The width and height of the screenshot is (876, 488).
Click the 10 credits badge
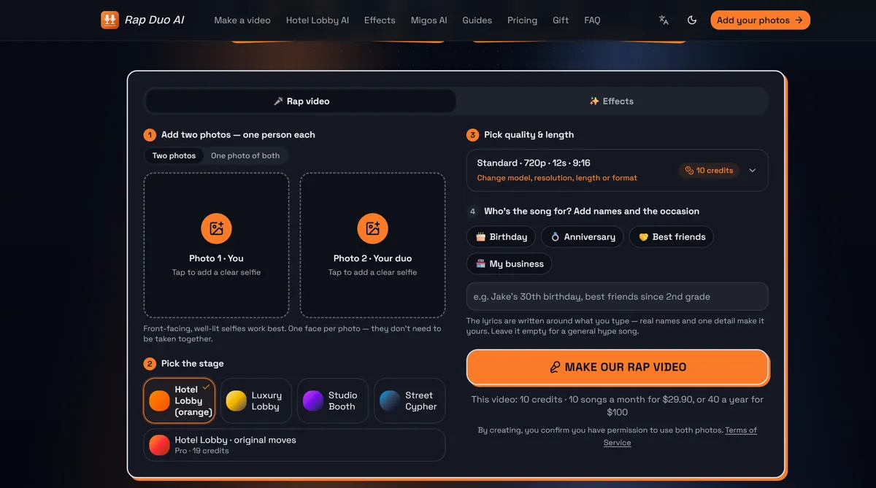tap(709, 171)
